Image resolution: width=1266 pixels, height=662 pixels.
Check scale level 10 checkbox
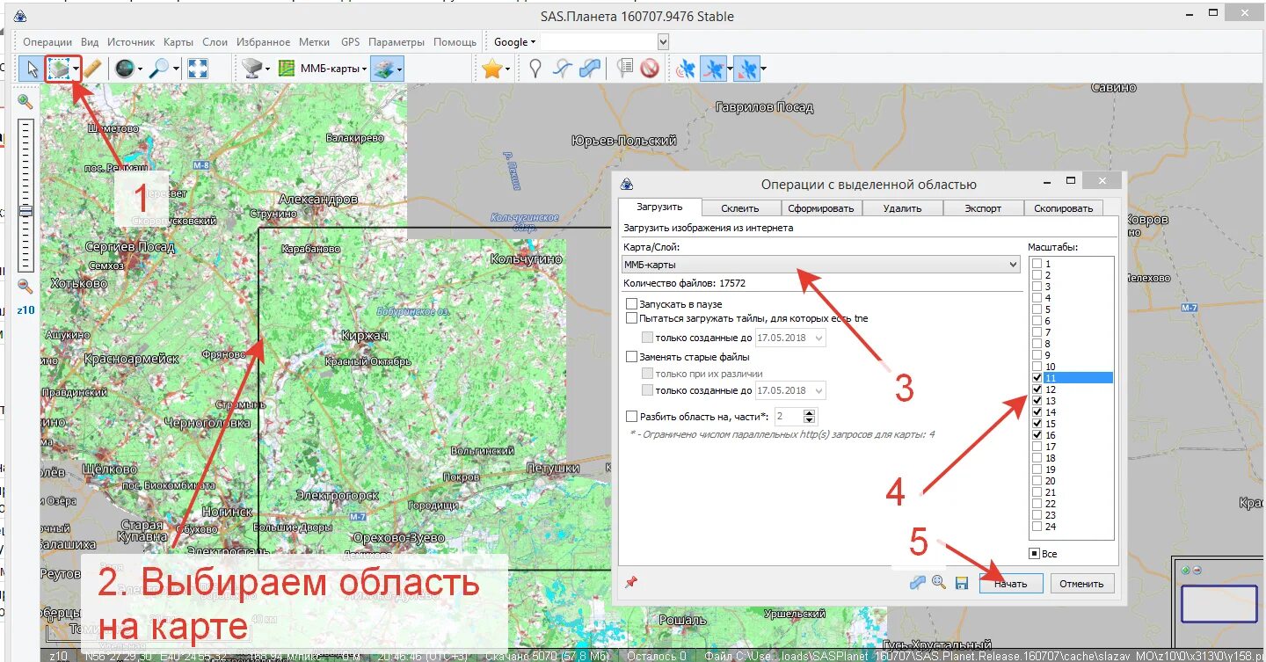click(x=1037, y=367)
